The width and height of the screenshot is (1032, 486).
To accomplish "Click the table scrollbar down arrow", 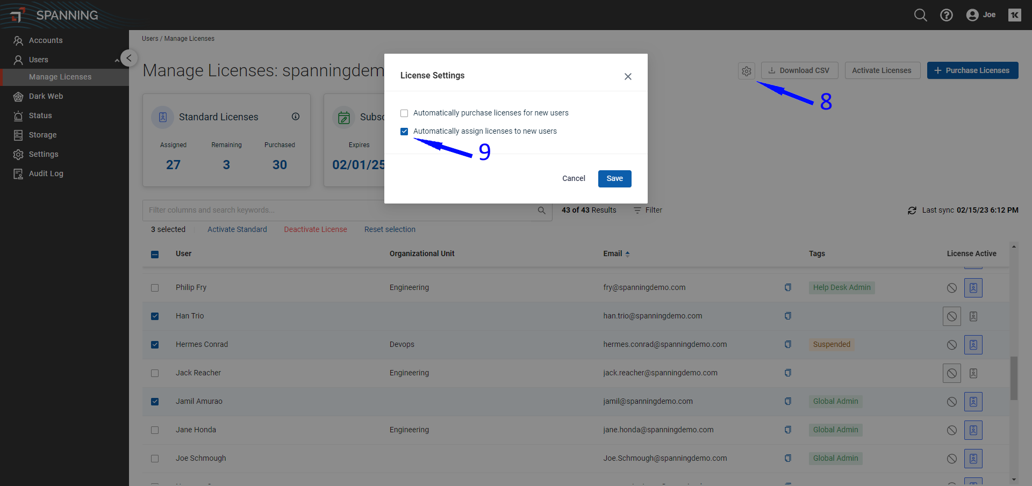I will pos(1014,480).
